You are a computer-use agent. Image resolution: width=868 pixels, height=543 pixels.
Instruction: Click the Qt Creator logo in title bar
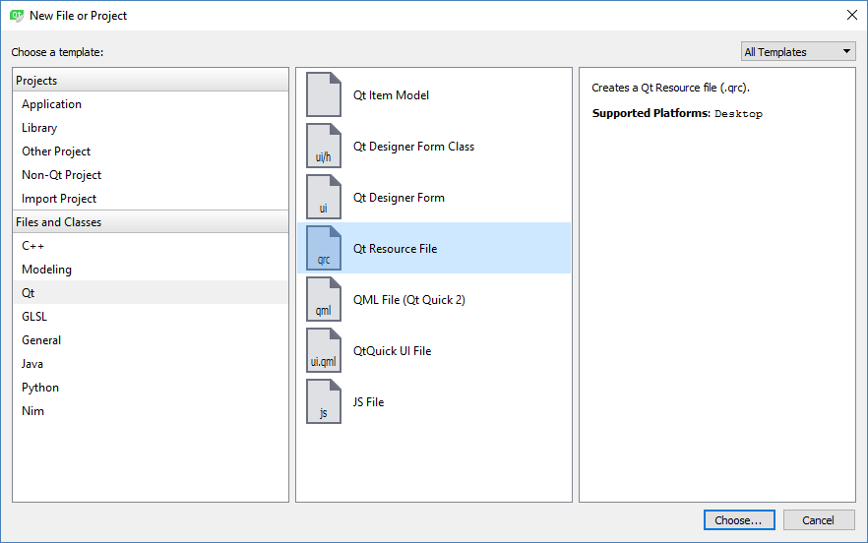[x=17, y=15]
